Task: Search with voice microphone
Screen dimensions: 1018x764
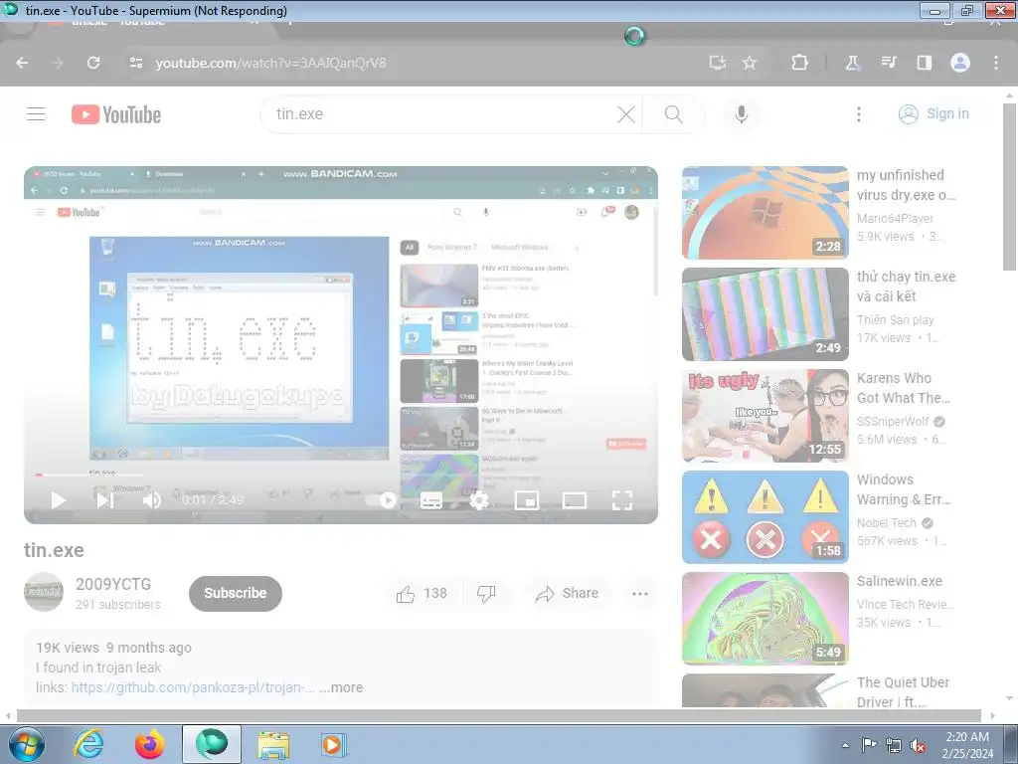Action: coord(742,114)
